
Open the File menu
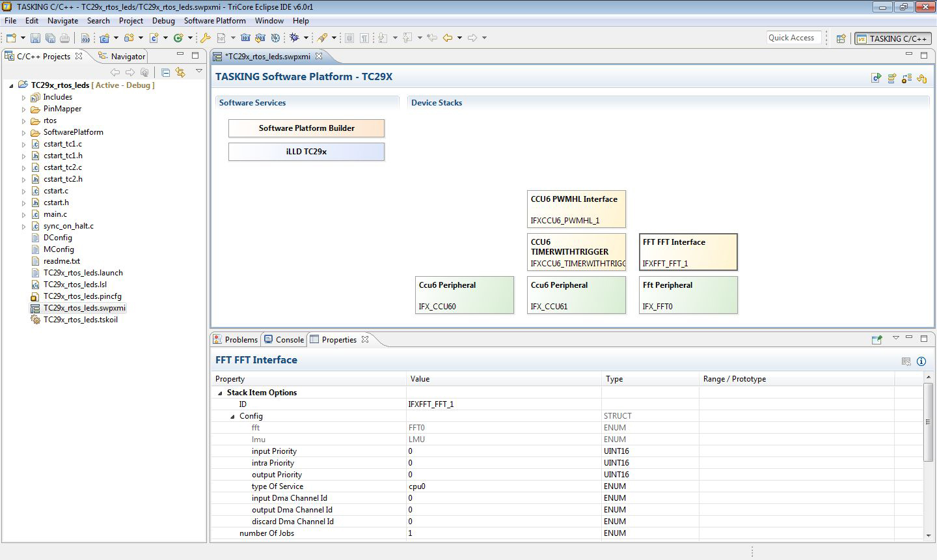[x=10, y=20]
